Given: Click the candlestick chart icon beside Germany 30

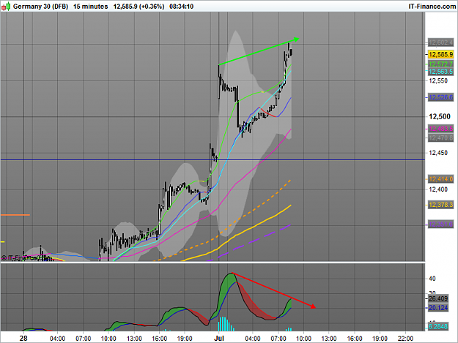Looking at the screenshot, I should [6, 6].
